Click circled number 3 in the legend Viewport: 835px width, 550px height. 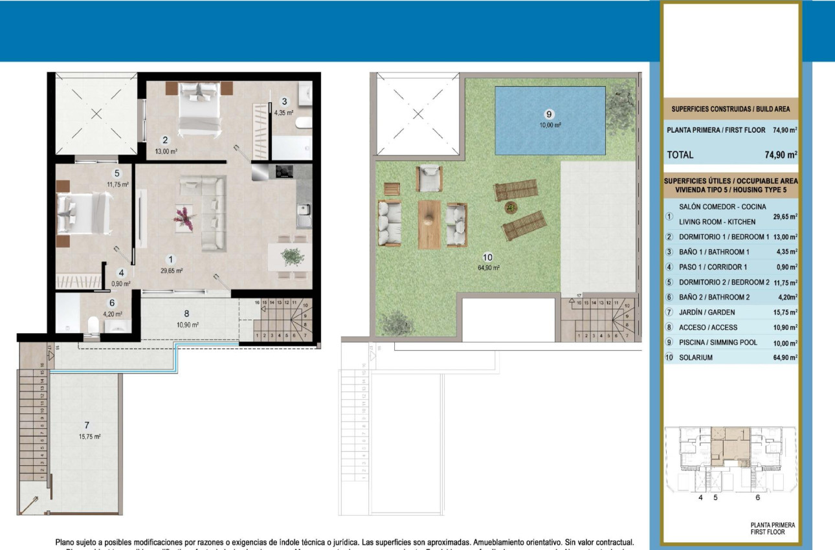(x=670, y=252)
